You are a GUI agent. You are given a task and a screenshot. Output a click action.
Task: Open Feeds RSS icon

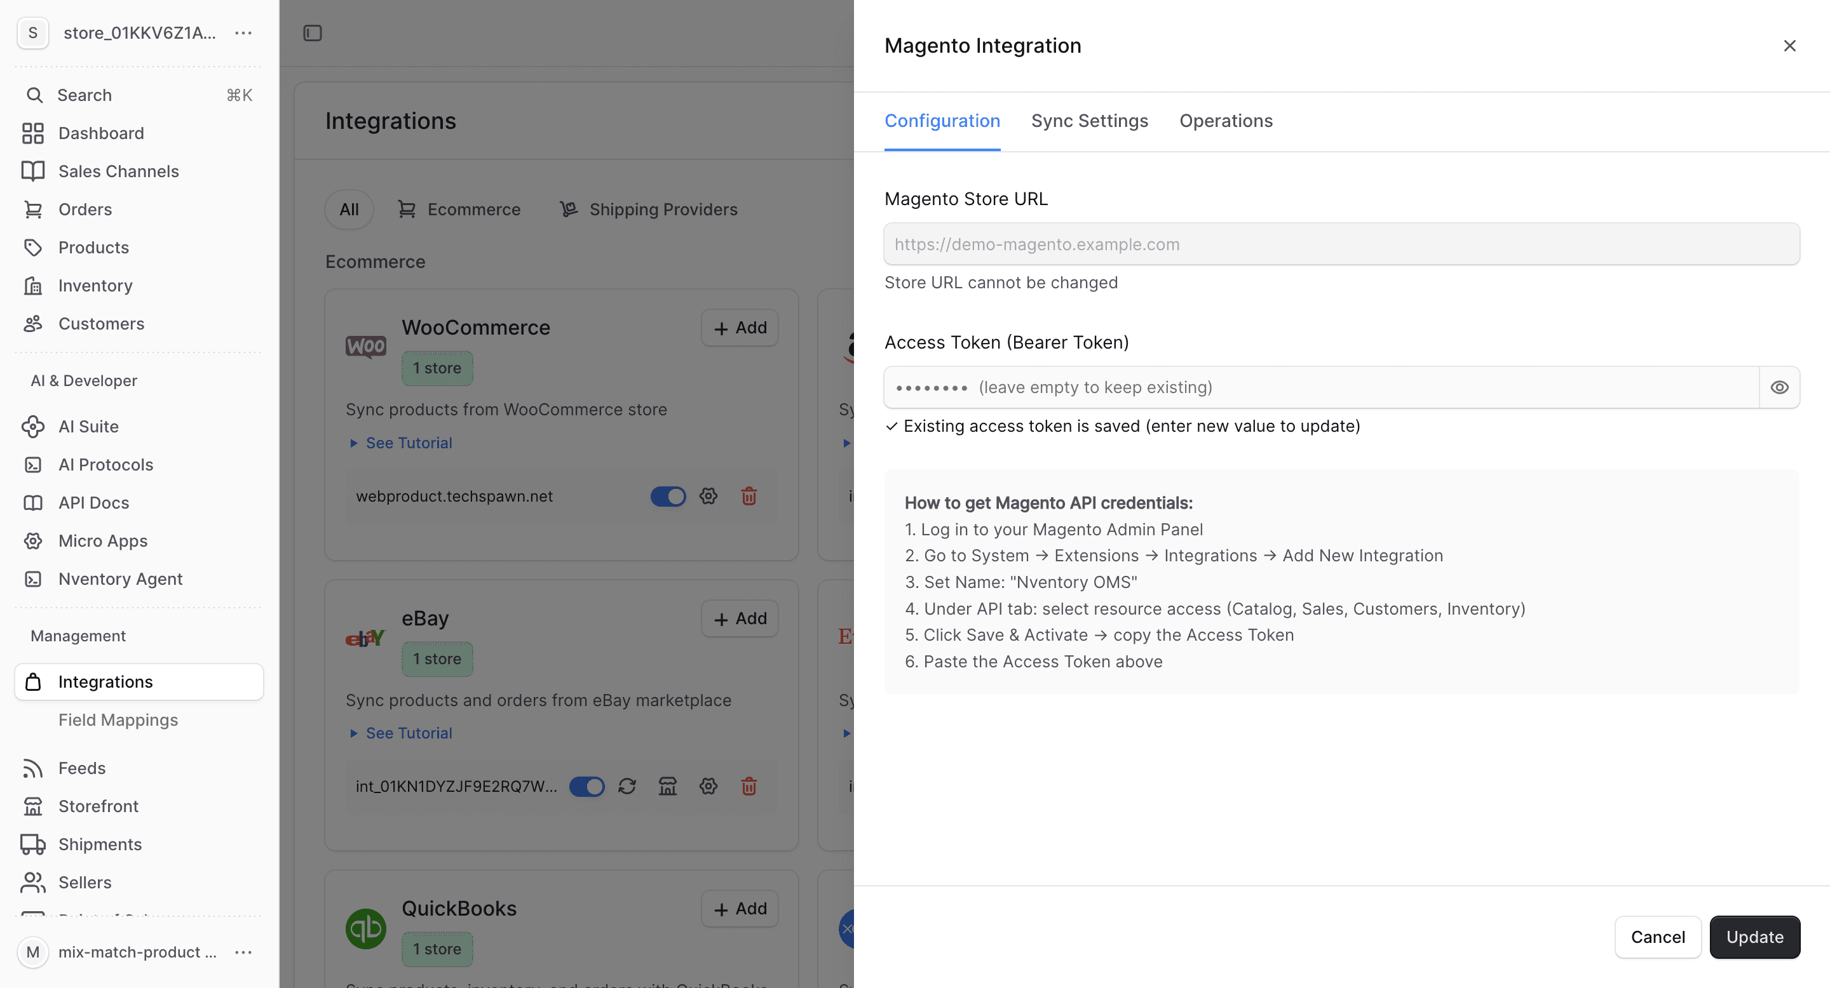click(32, 768)
